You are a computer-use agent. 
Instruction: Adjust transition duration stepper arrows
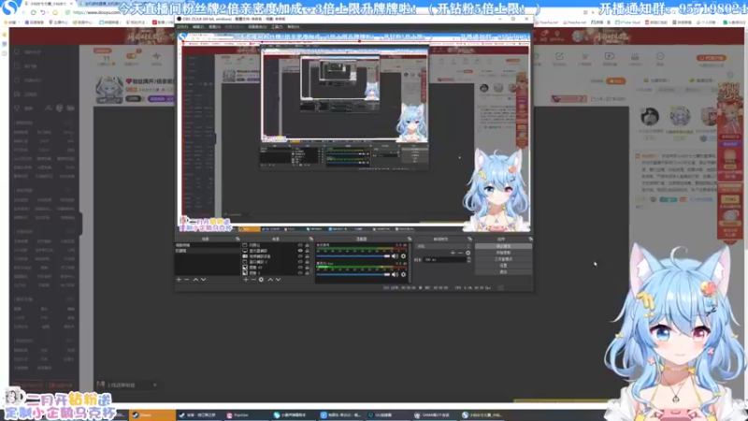point(469,260)
